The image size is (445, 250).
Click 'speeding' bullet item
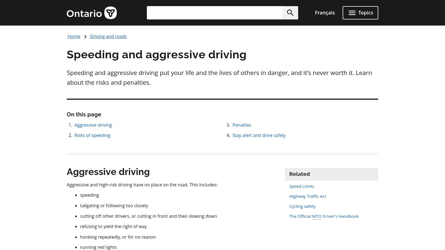click(90, 195)
